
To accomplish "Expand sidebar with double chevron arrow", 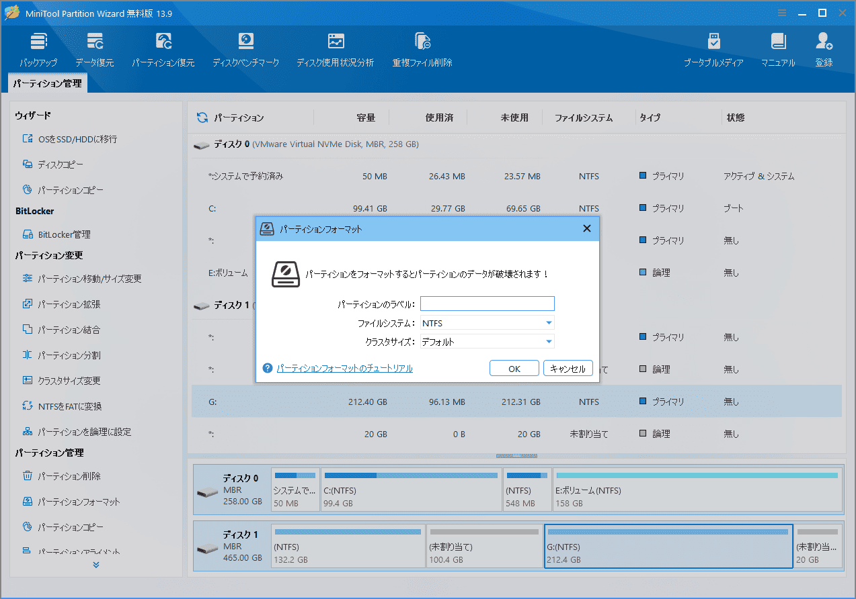I will coord(96,565).
